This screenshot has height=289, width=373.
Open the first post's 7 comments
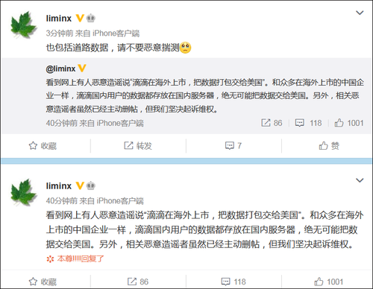(233, 146)
